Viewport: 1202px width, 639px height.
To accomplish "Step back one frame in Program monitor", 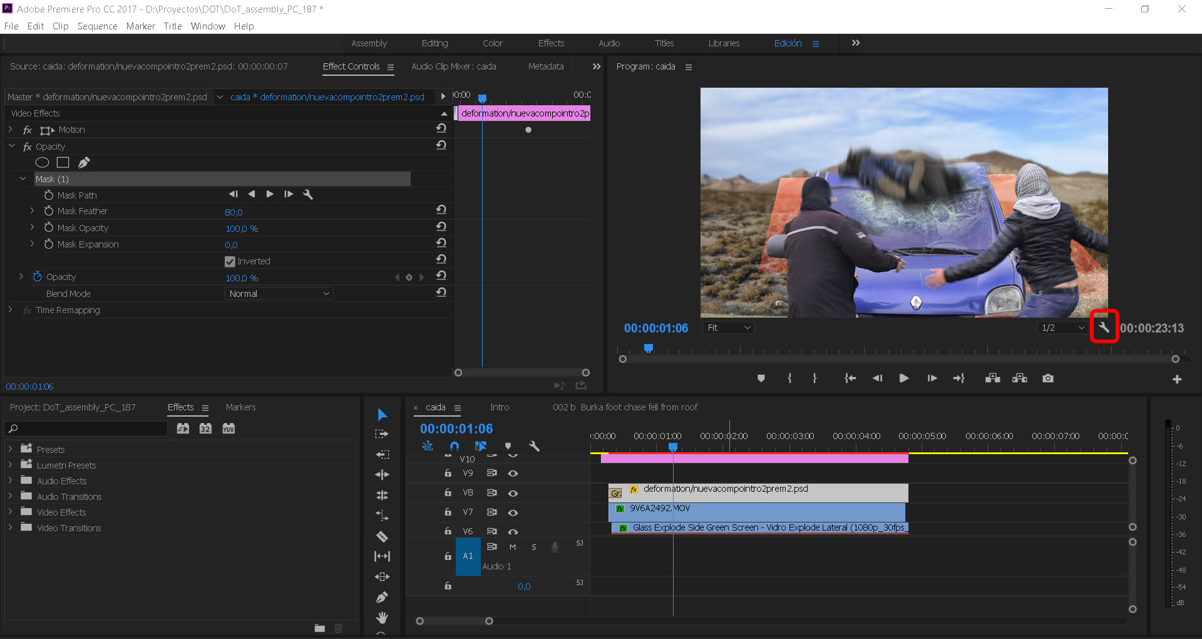I will (x=877, y=378).
